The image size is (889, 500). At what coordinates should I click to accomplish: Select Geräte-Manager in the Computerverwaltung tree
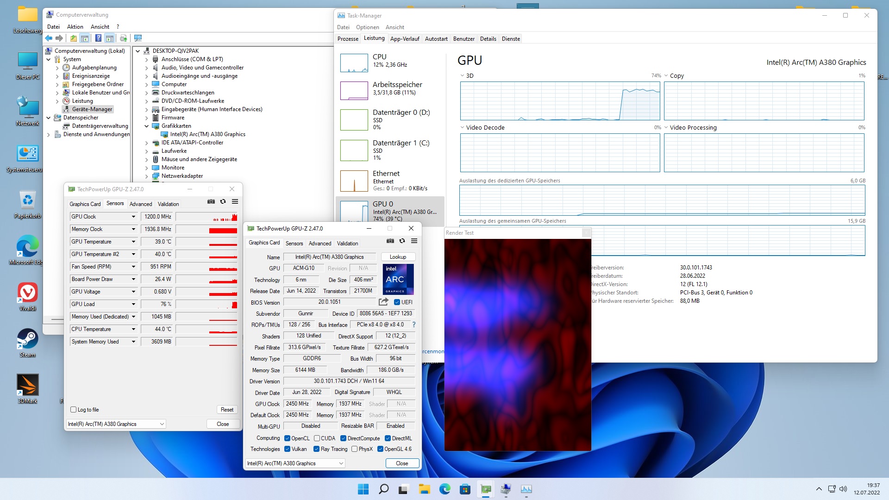pyautogui.click(x=92, y=109)
